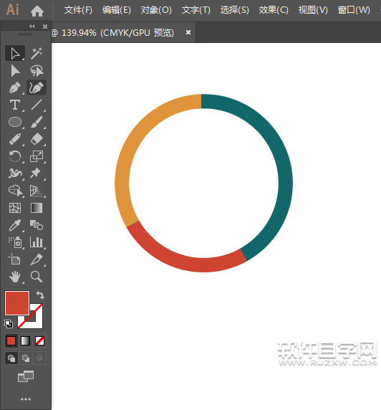Swap fill and stroke colors arrow
This screenshot has height=410, width=381.
coord(40,295)
